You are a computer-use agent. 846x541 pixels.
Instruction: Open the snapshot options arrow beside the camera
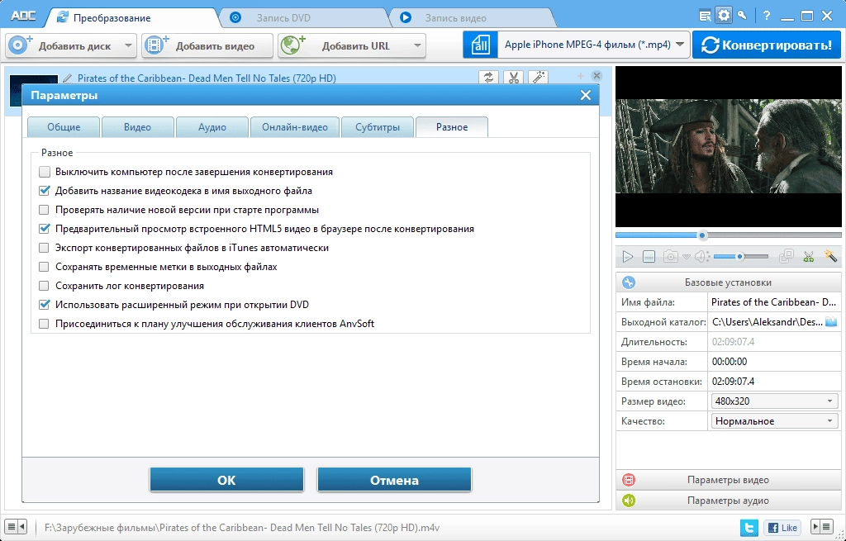686,258
